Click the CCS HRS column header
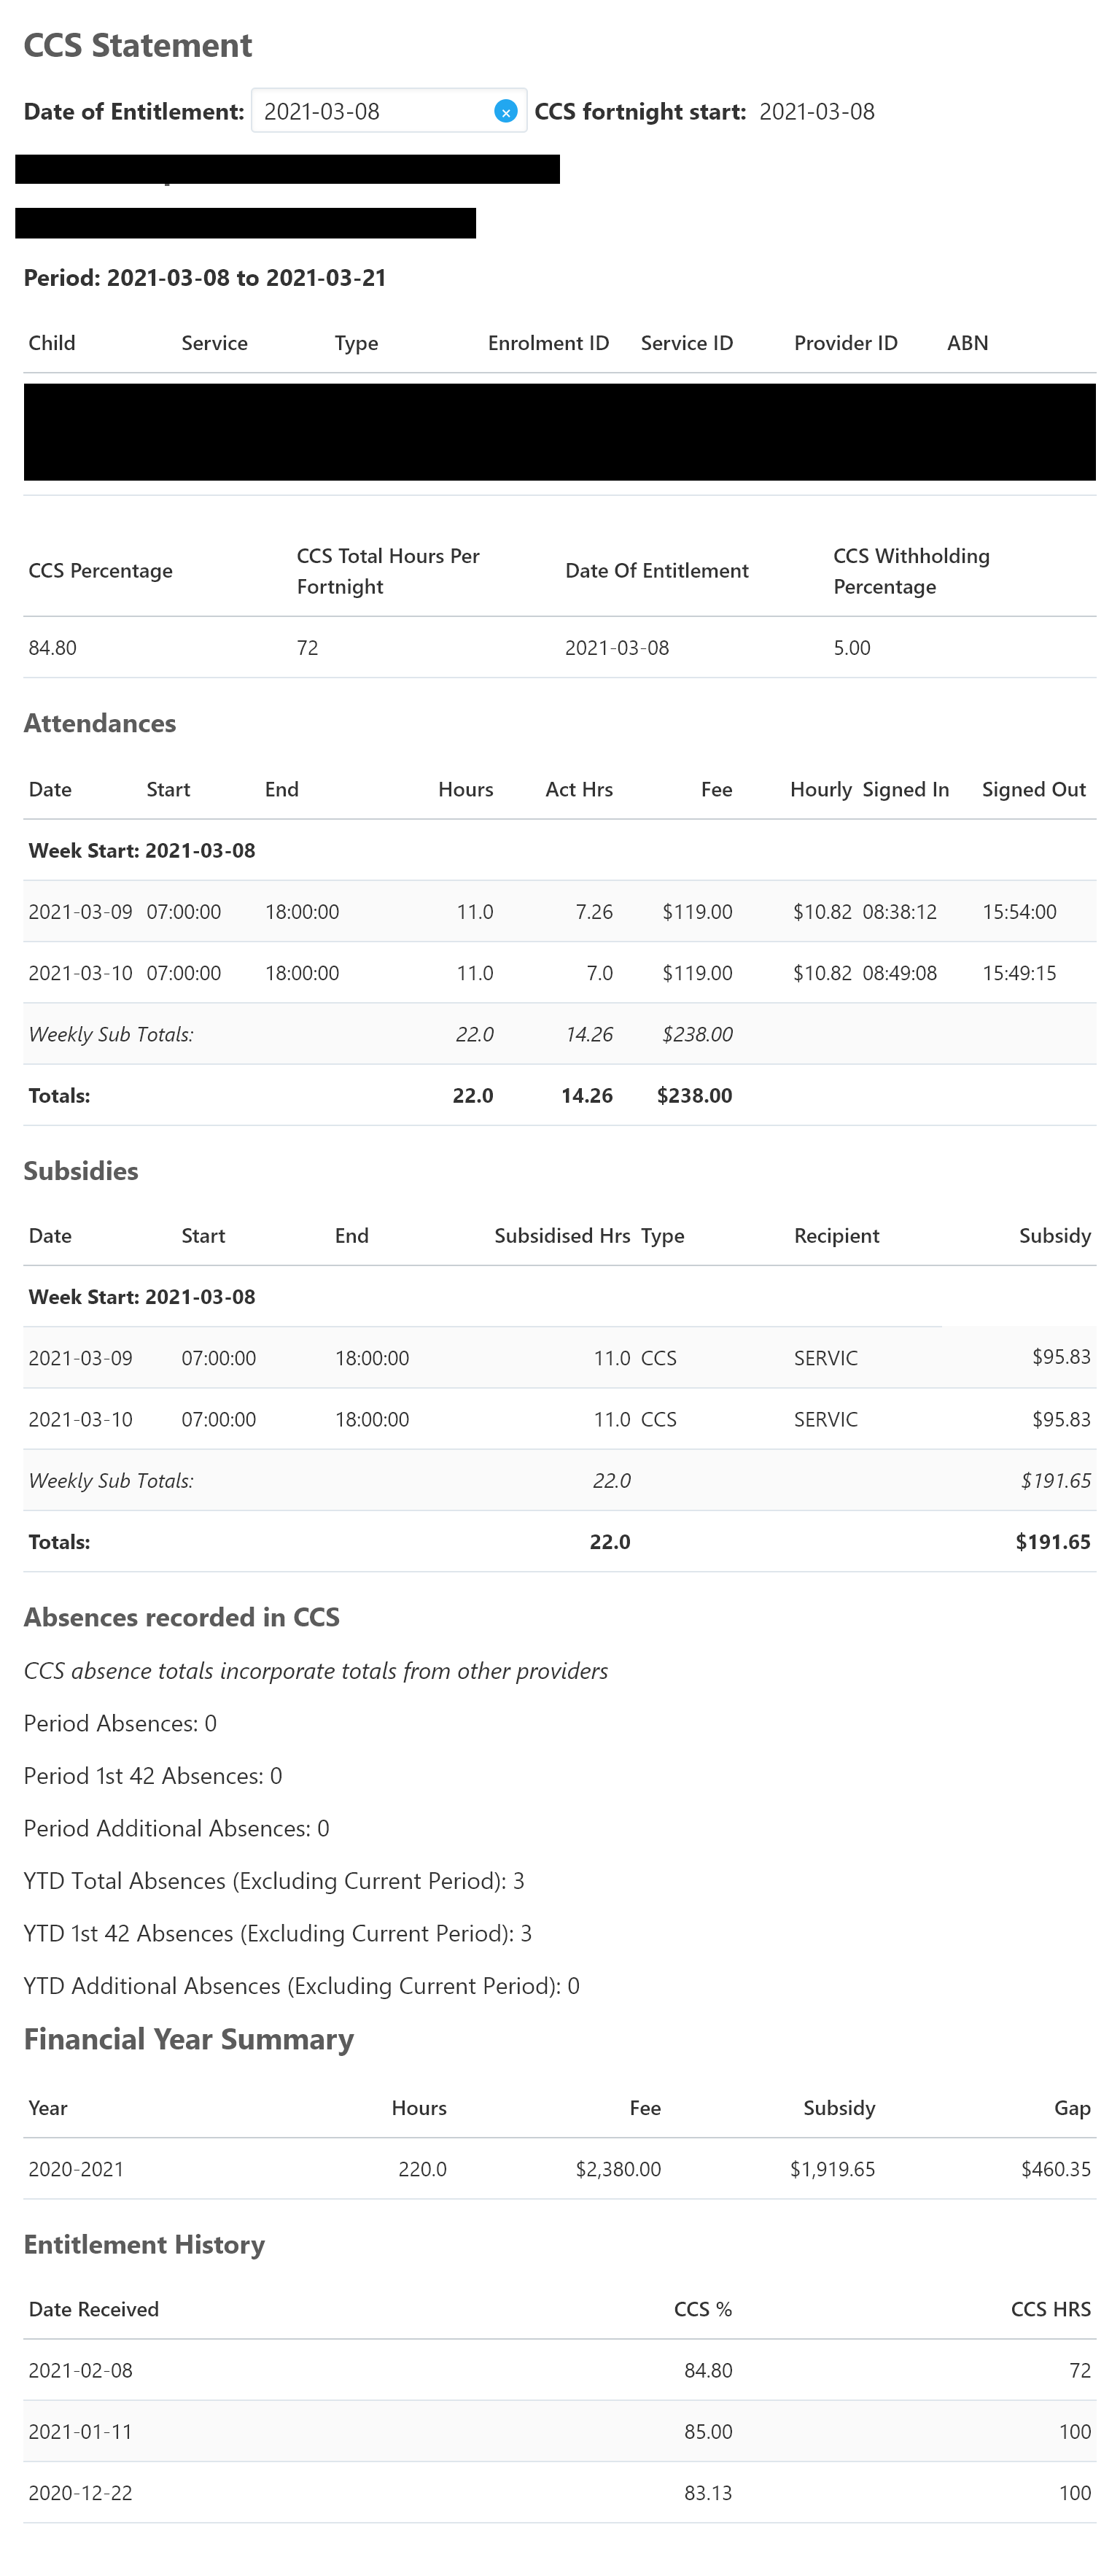The width and height of the screenshot is (1120, 2576). (1051, 2309)
